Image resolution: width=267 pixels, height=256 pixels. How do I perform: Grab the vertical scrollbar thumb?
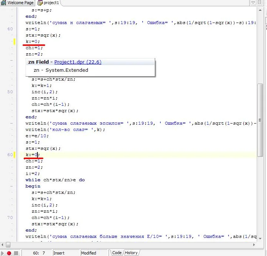pos(260,120)
